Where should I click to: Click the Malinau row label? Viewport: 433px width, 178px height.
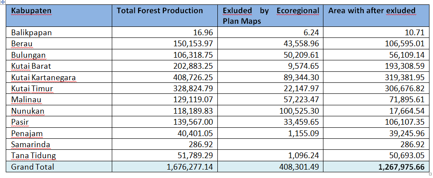(x=25, y=100)
